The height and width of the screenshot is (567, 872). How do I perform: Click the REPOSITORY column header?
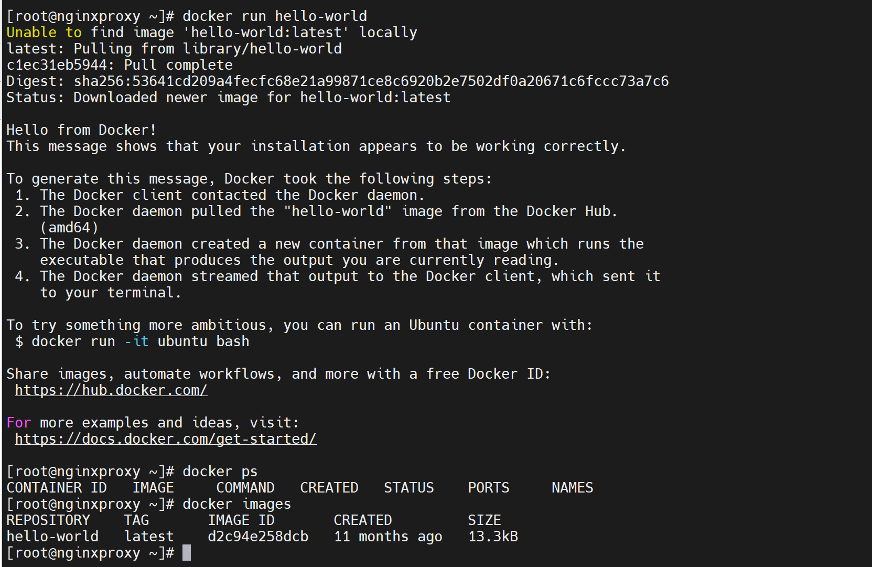pos(48,520)
